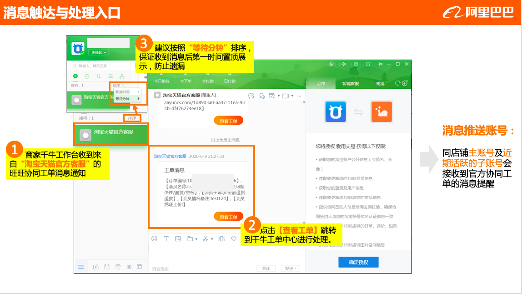Click the '卖' seller icon in bottom bar
522x294 pixels.
click(x=129, y=267)
